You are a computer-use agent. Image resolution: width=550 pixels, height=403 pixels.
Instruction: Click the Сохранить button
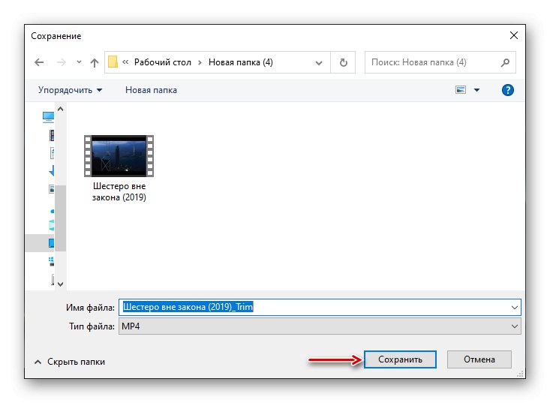point(400,359)
